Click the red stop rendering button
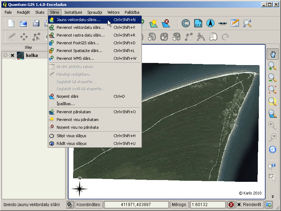The width and height of the screenshot is (281, 211). 231,205
